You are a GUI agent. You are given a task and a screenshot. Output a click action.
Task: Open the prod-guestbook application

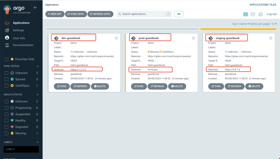(149, 38)
